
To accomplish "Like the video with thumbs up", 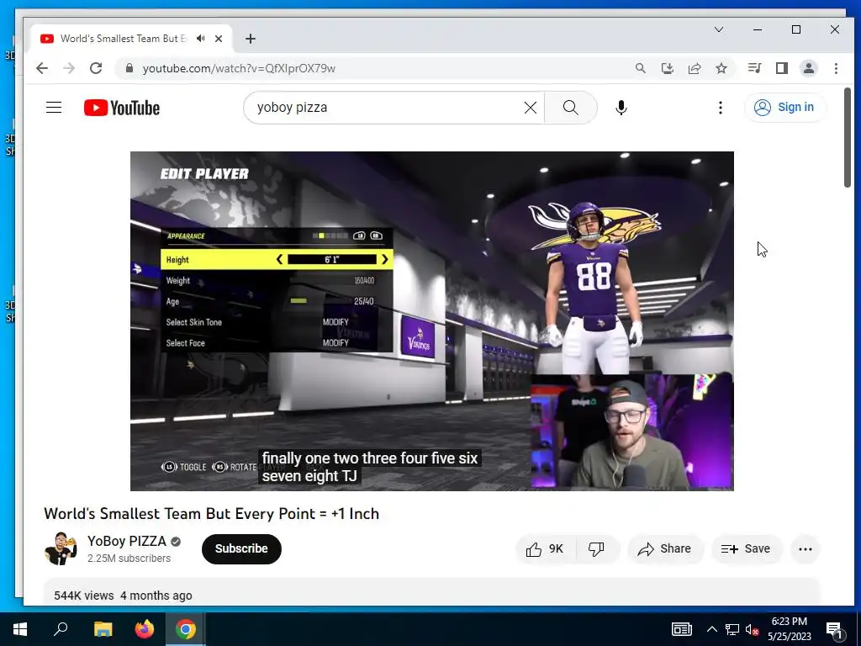I will 545,548.
